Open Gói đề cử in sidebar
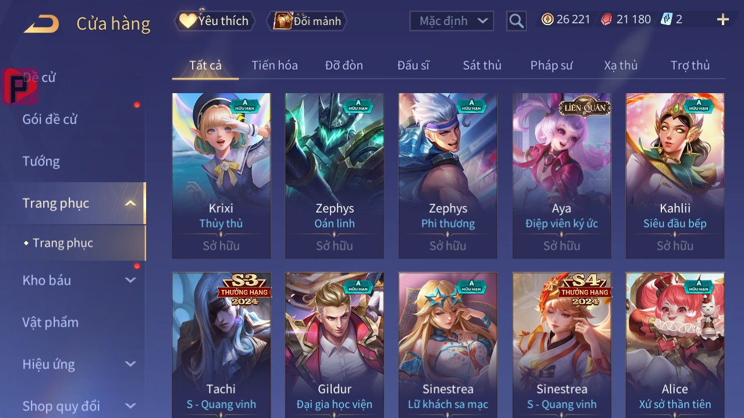The height and width of the screenshot is (418, 744). (x=49, y=119)
